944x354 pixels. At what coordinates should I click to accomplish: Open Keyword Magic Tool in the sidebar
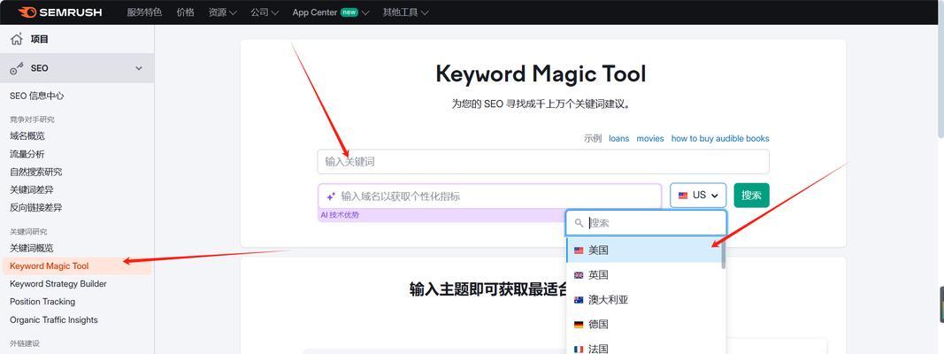point(76,266)
